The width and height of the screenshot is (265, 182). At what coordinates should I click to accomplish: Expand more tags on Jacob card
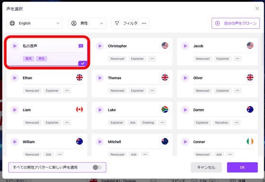point(238,58)
